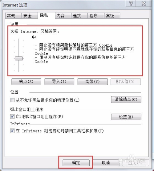
Task: Click the 站点(S) button
Action: 26,82
